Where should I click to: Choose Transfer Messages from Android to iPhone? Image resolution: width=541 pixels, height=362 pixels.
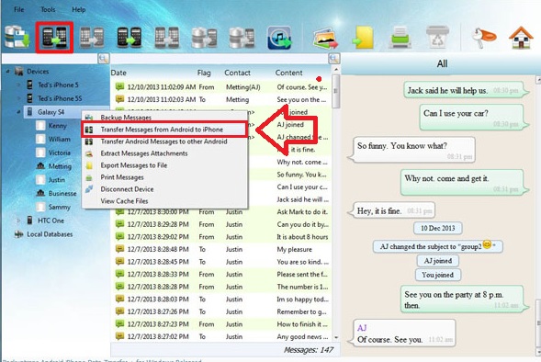(164, 130)
